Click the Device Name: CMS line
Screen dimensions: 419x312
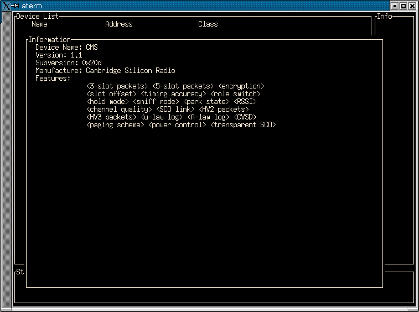(66, 47)
